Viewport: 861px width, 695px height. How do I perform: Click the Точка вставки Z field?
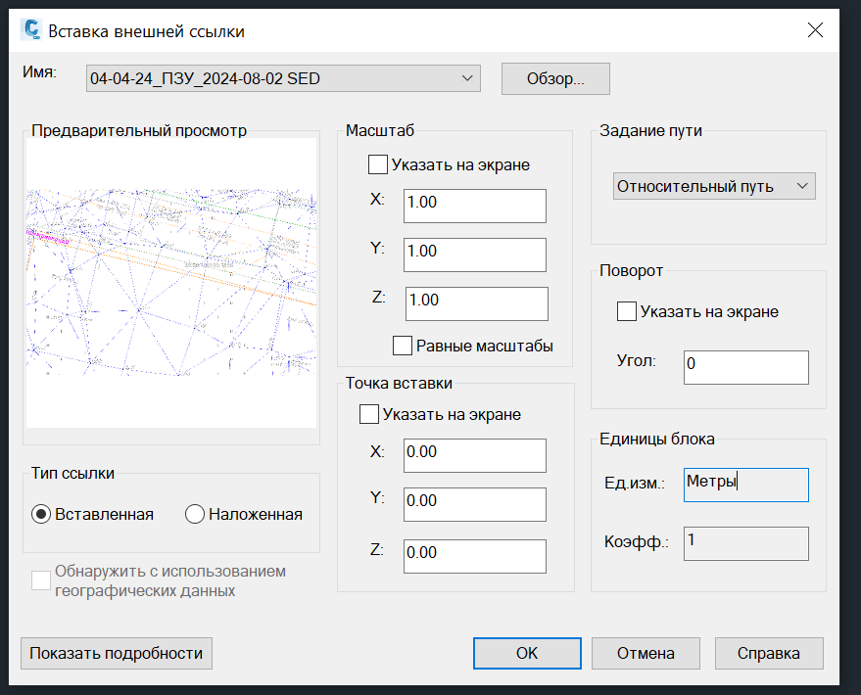coord(474,556)
